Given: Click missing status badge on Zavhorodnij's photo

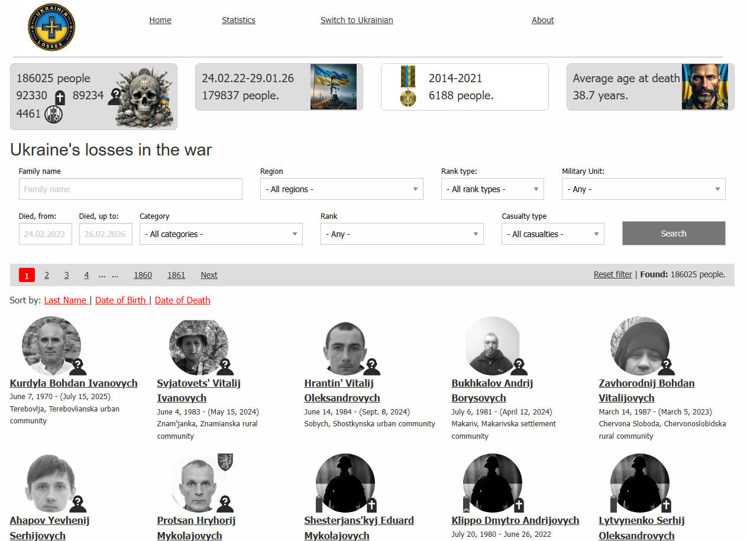Looking at the screenshot, I should 667,367.
